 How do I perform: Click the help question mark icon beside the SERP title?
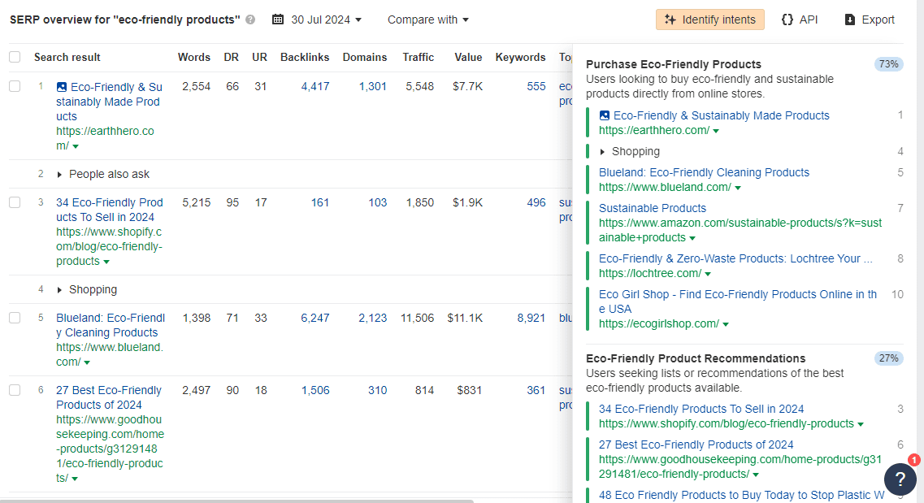click(x=250, y=20)
